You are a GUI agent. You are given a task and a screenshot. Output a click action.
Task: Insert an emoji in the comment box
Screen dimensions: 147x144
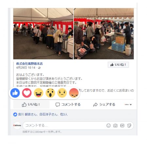[x=108, y=126]
